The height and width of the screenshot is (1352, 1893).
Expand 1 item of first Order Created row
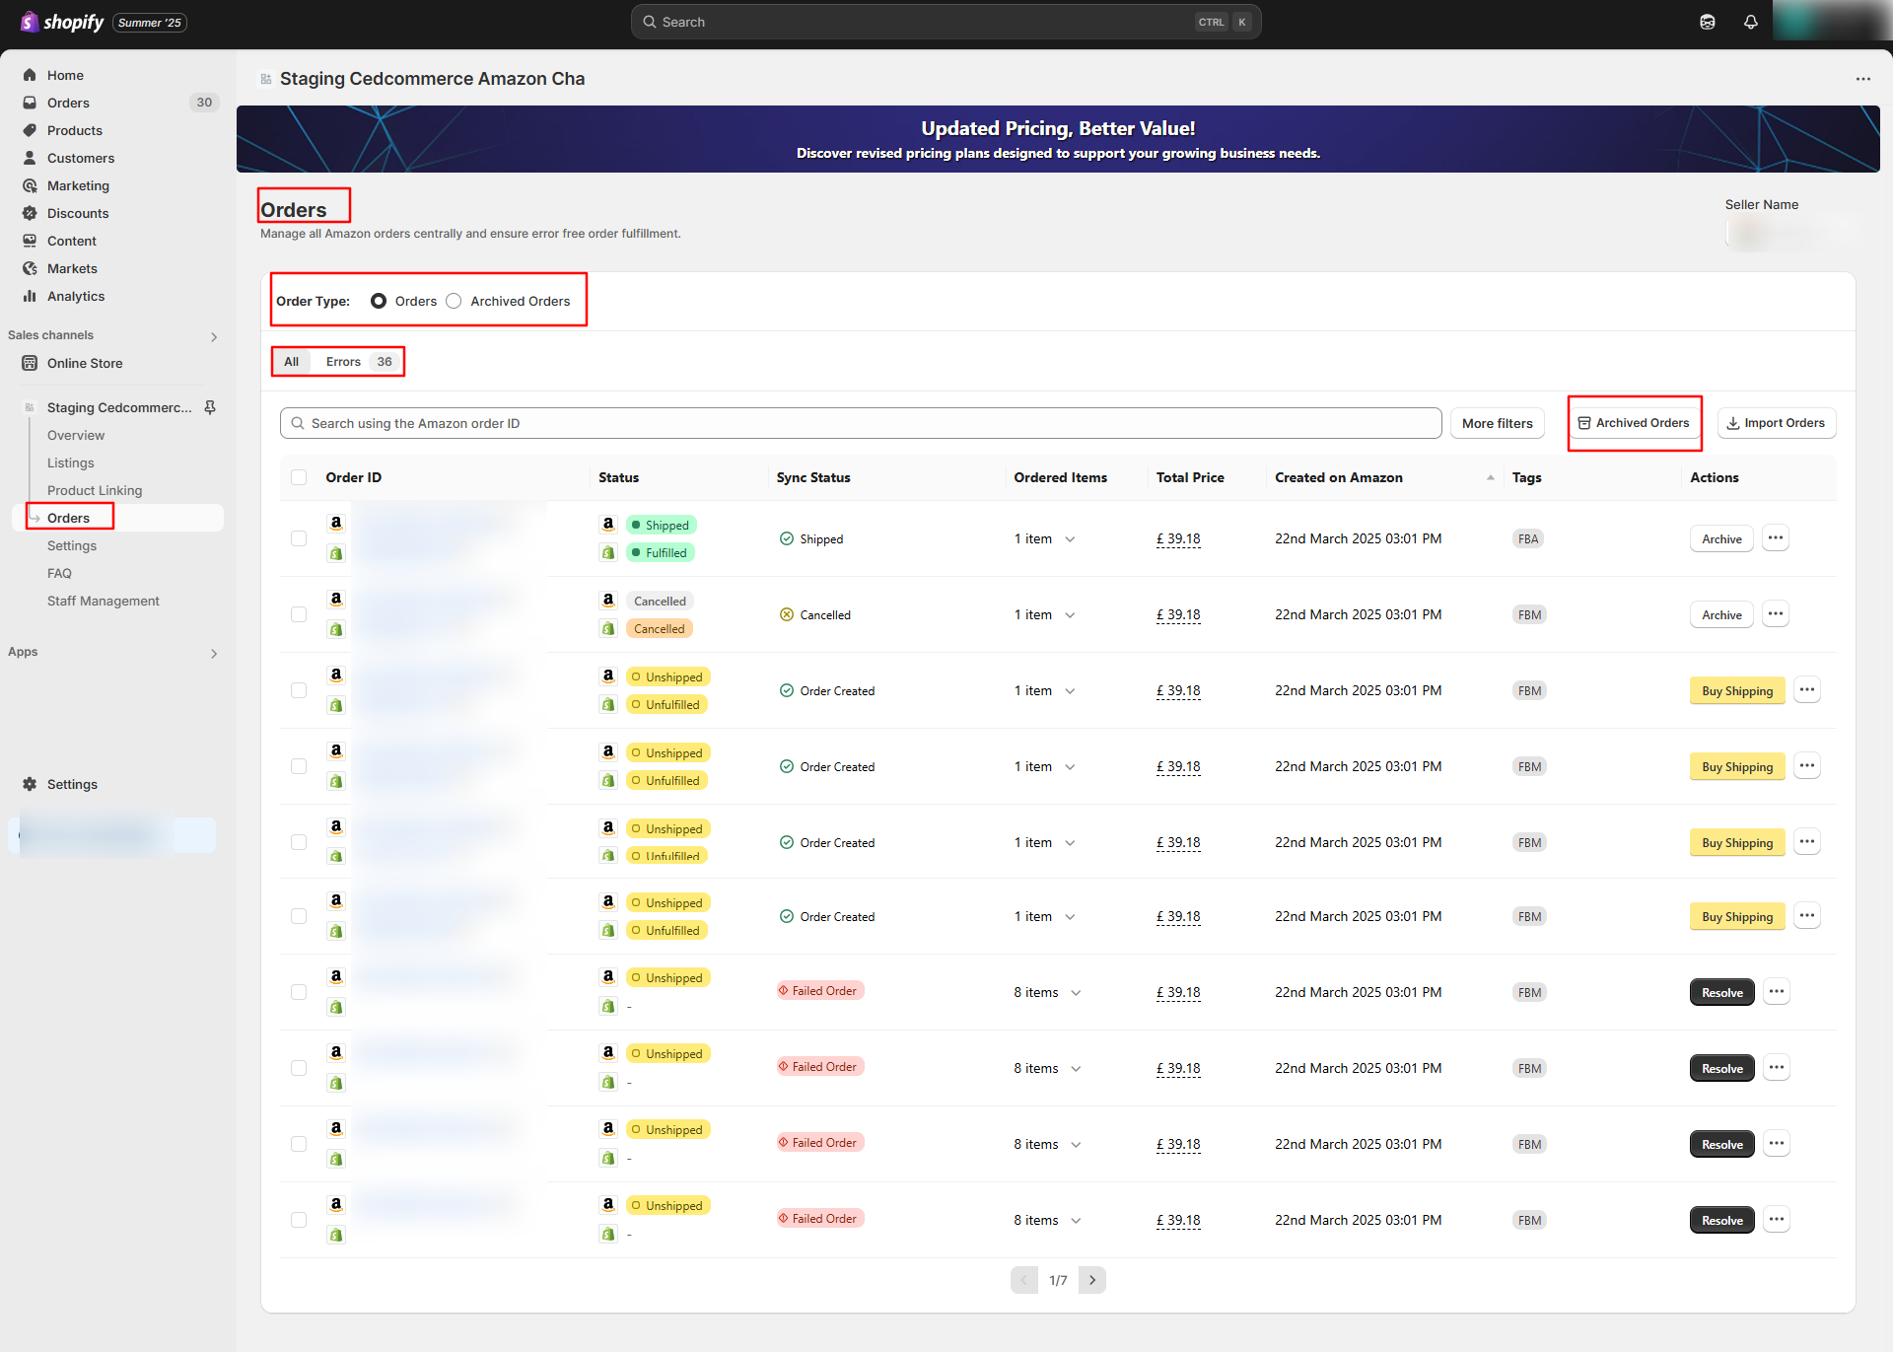pyautogui.click(x=1070, y=691)
